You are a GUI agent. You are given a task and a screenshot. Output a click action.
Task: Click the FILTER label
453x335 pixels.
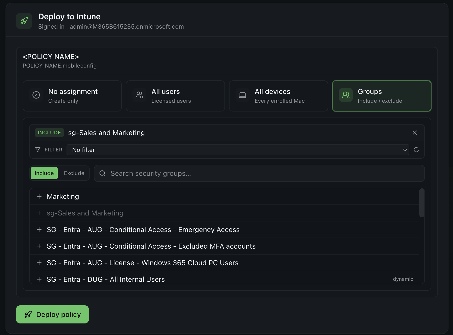(53, 150)
